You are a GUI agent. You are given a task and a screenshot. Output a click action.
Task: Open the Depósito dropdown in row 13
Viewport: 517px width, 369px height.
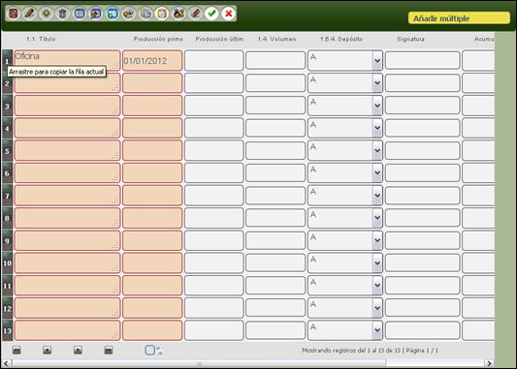tap(377, 330)
